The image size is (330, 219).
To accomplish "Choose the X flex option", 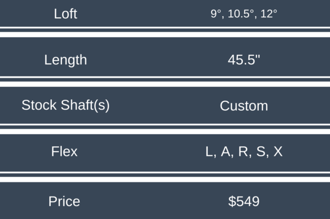I will [x=278, y=152].
